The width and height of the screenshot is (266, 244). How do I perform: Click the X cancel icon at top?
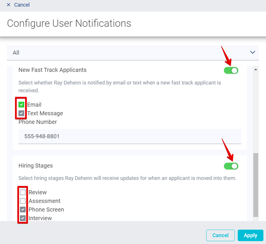coord(9,5)
